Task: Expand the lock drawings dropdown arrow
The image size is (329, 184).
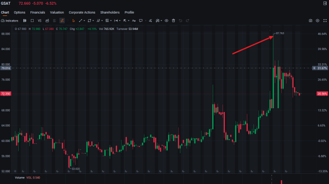Action: click(x=161, y=21)
